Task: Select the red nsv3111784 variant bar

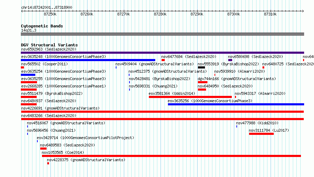Action: (x=261, y=134)
